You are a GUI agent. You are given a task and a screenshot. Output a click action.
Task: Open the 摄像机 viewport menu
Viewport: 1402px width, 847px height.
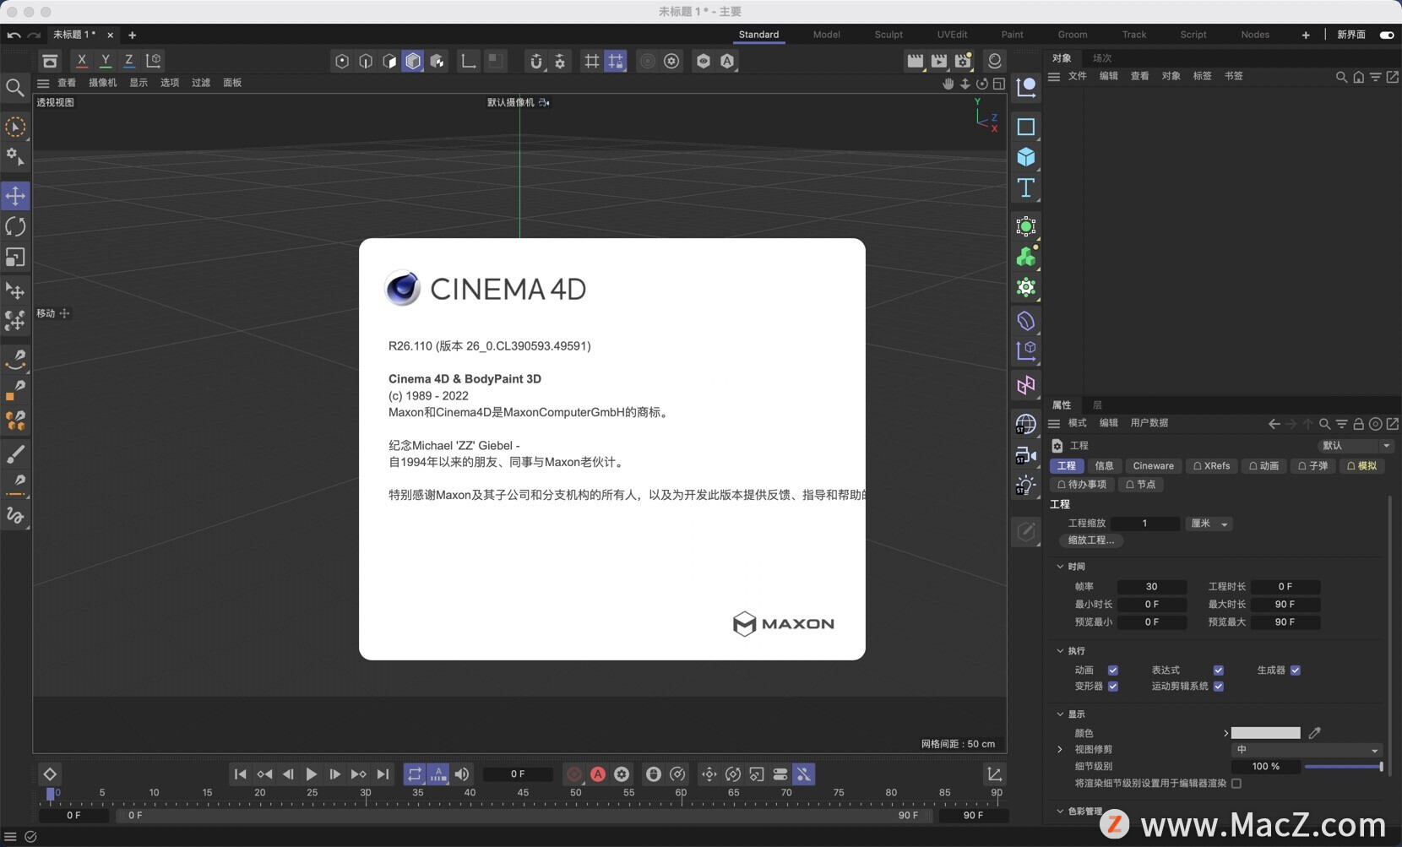tap(103, 83)
